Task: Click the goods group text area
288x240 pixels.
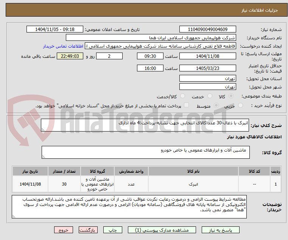Action: click(x=146, y=152)
